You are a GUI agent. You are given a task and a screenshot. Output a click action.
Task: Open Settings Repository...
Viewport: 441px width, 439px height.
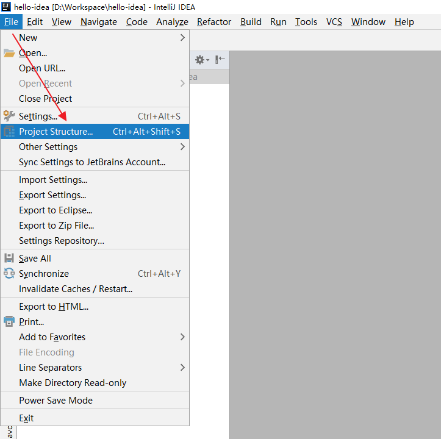(95, 241)
